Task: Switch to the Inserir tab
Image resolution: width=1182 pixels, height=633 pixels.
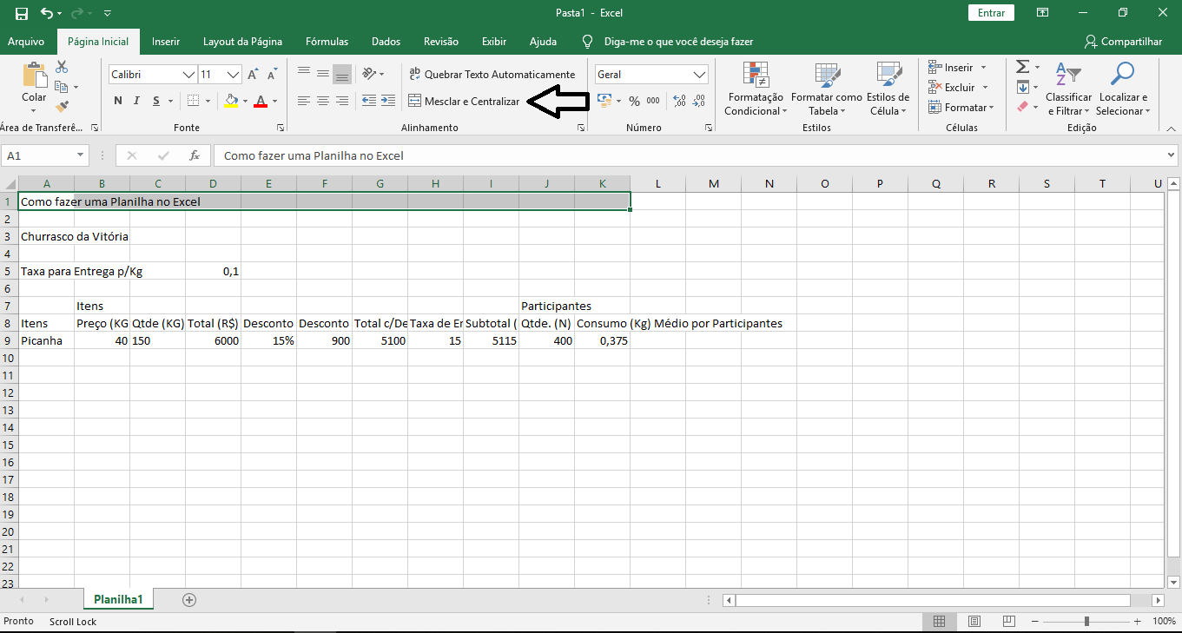Action: 166,41
